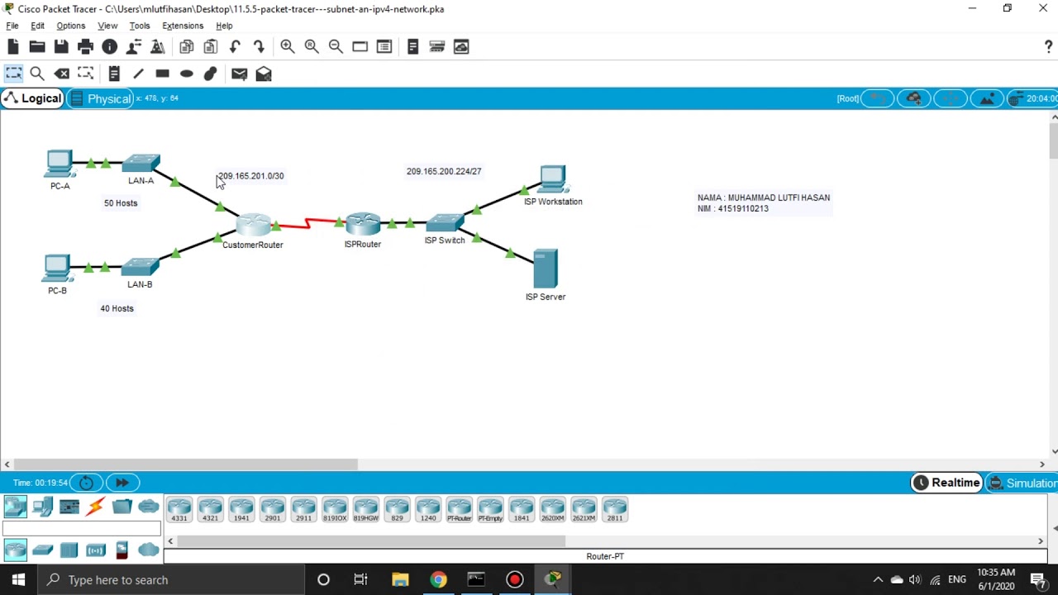Save the network with the floppy disk icon
The height and width of the screenshot is (595, 1058).
61,47
